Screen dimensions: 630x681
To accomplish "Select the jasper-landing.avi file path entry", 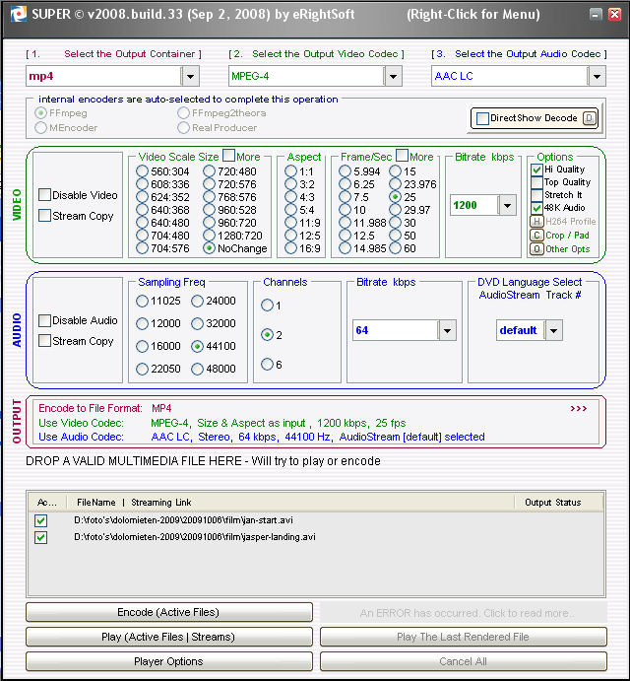I will point(195,537).
